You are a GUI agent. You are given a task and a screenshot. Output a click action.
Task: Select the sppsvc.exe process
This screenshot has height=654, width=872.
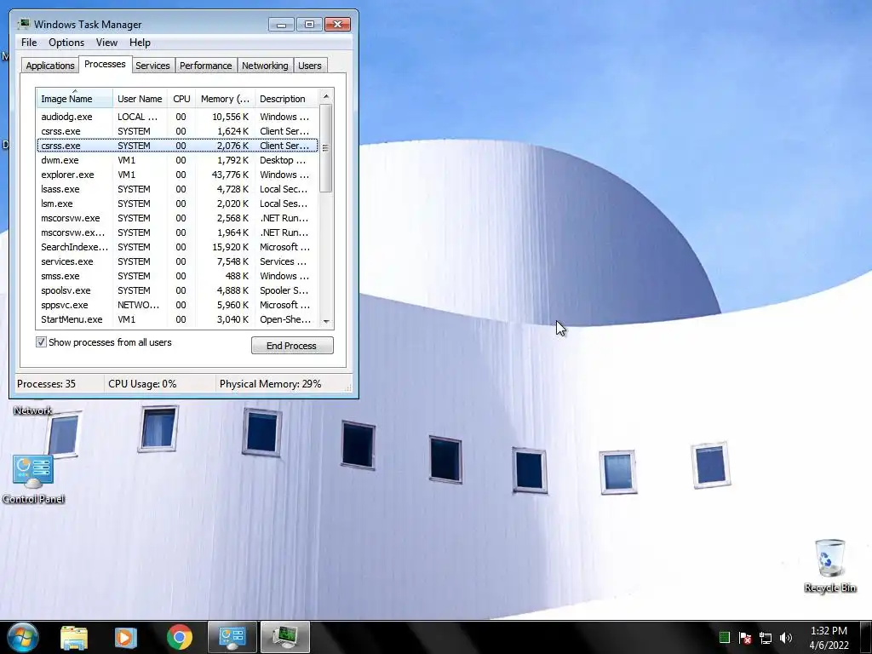[177, 305]
